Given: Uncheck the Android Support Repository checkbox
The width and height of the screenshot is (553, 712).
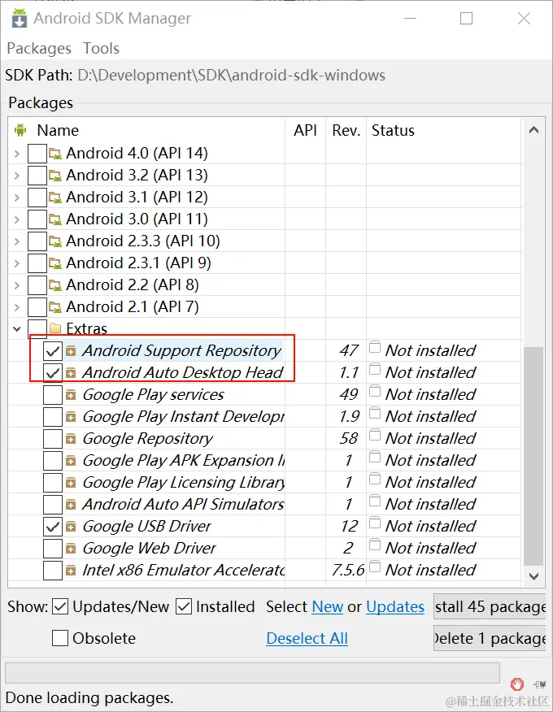Looking at the screenshot, I should tap(53, 351).
